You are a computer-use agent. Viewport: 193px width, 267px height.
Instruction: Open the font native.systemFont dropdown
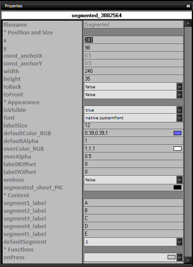(x=179, y=118)
